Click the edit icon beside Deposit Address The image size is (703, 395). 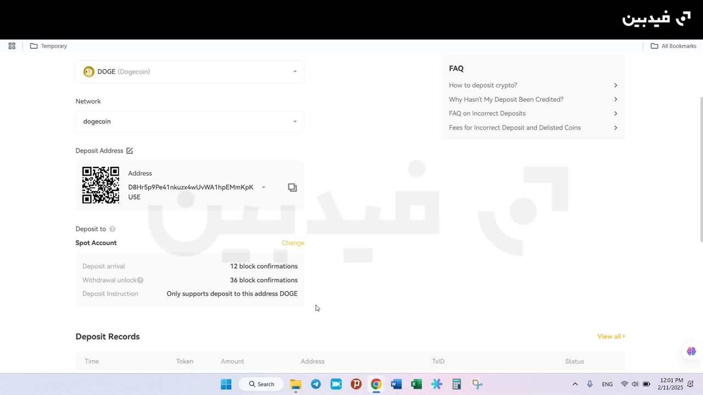tap(130, 151)
